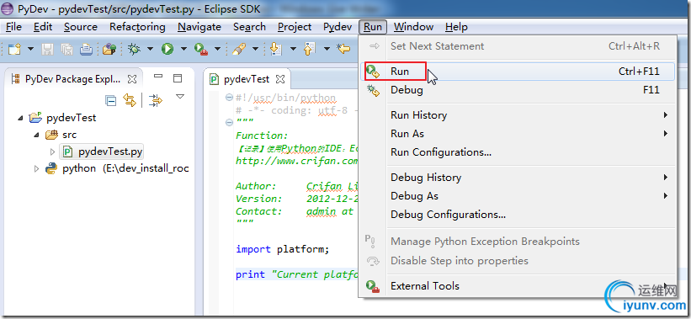Click the Next Annotation down-arrow icon
The image size is (691, 319).
275,49
